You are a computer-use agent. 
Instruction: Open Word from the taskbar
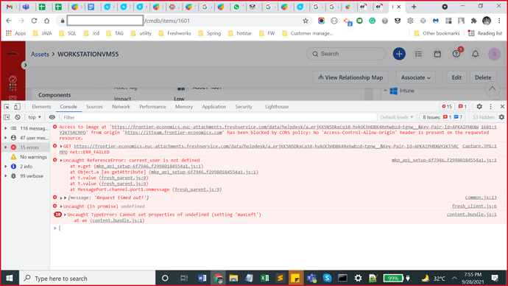(x=202, y=278)
